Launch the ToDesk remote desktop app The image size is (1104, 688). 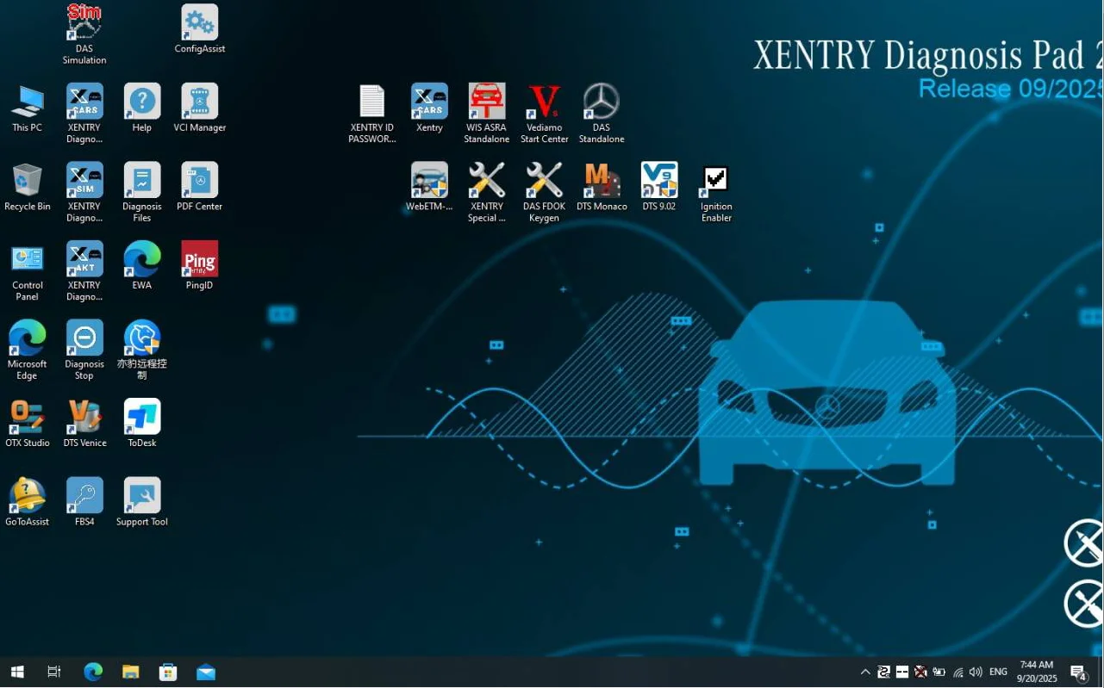tap(142, 423)
